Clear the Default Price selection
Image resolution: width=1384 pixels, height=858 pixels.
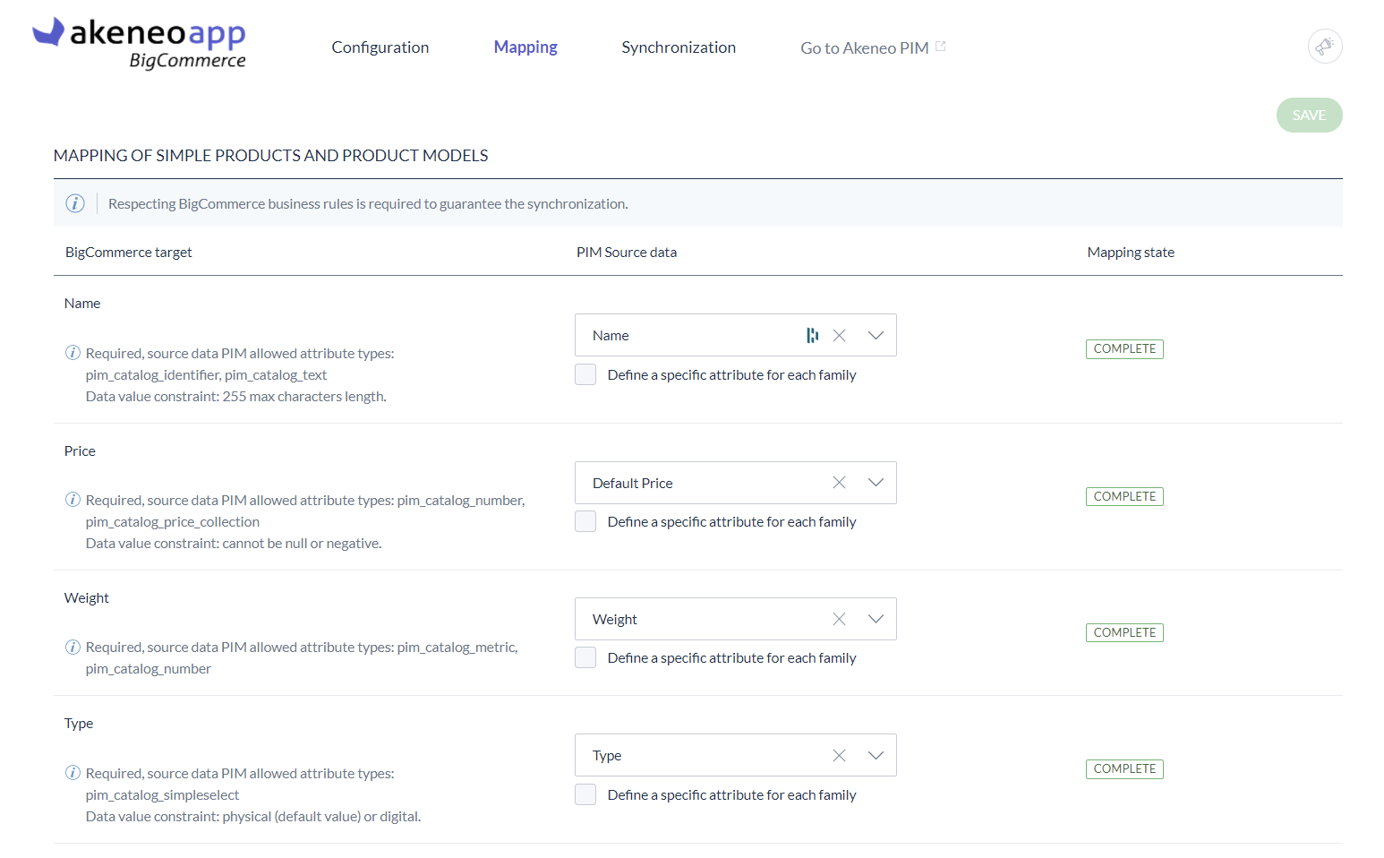[839, 483]
